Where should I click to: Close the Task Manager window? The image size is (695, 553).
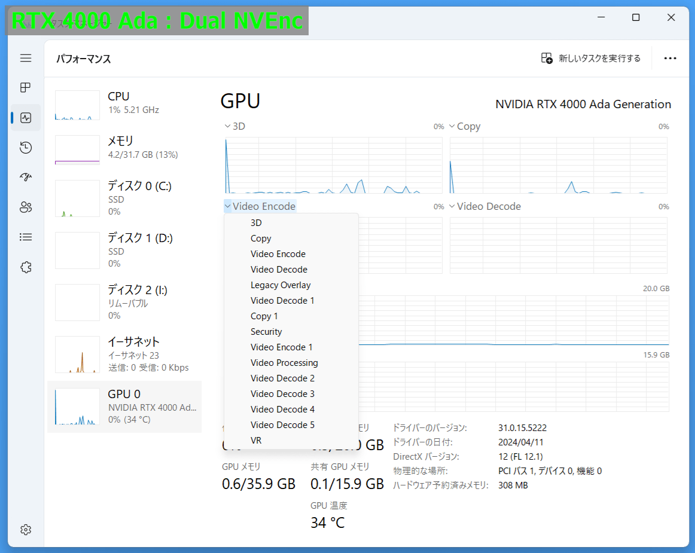point(671,17)
